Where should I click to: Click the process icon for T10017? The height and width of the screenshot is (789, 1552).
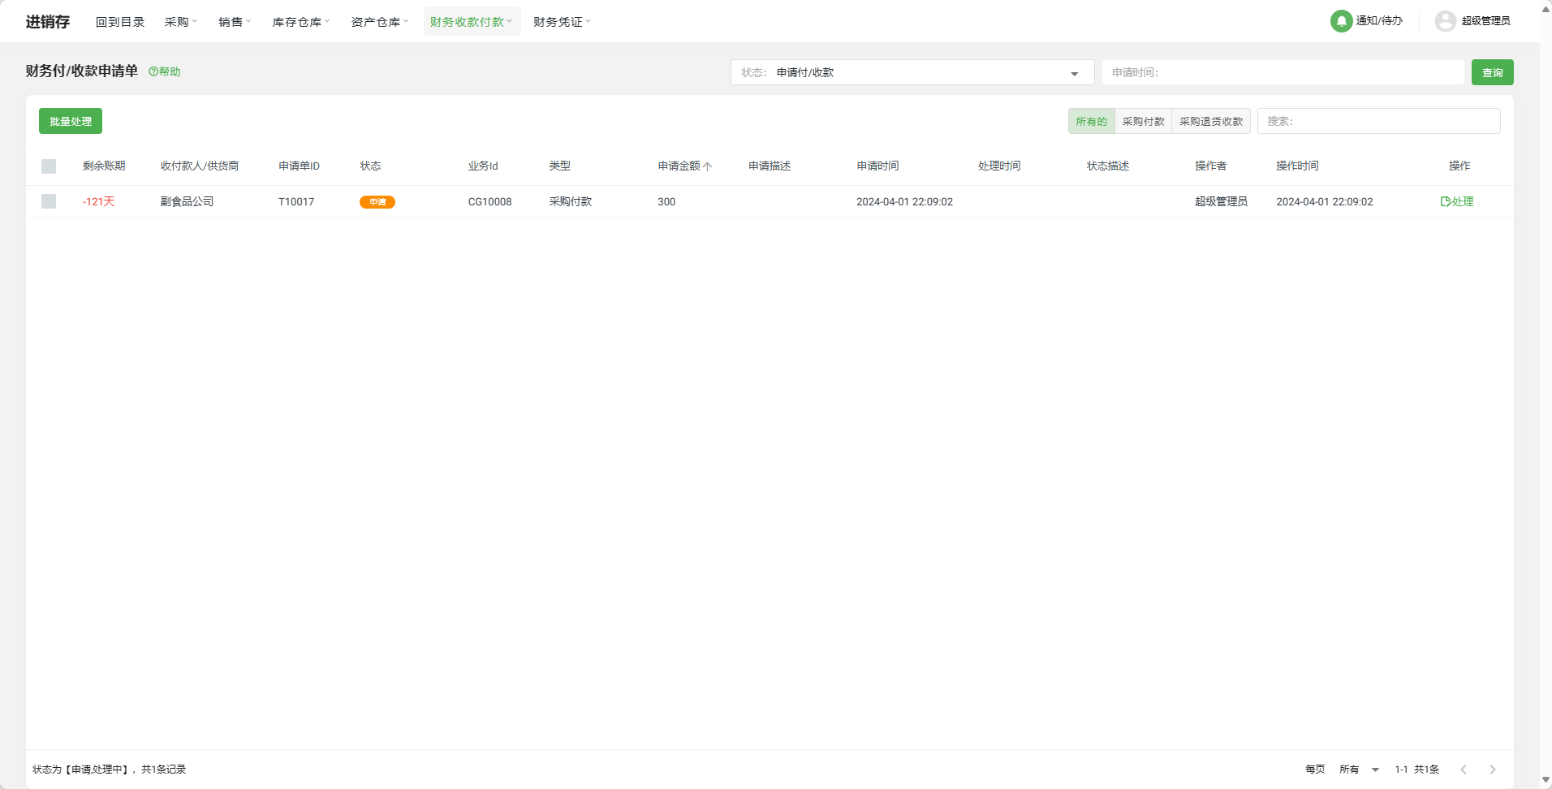1446,201
